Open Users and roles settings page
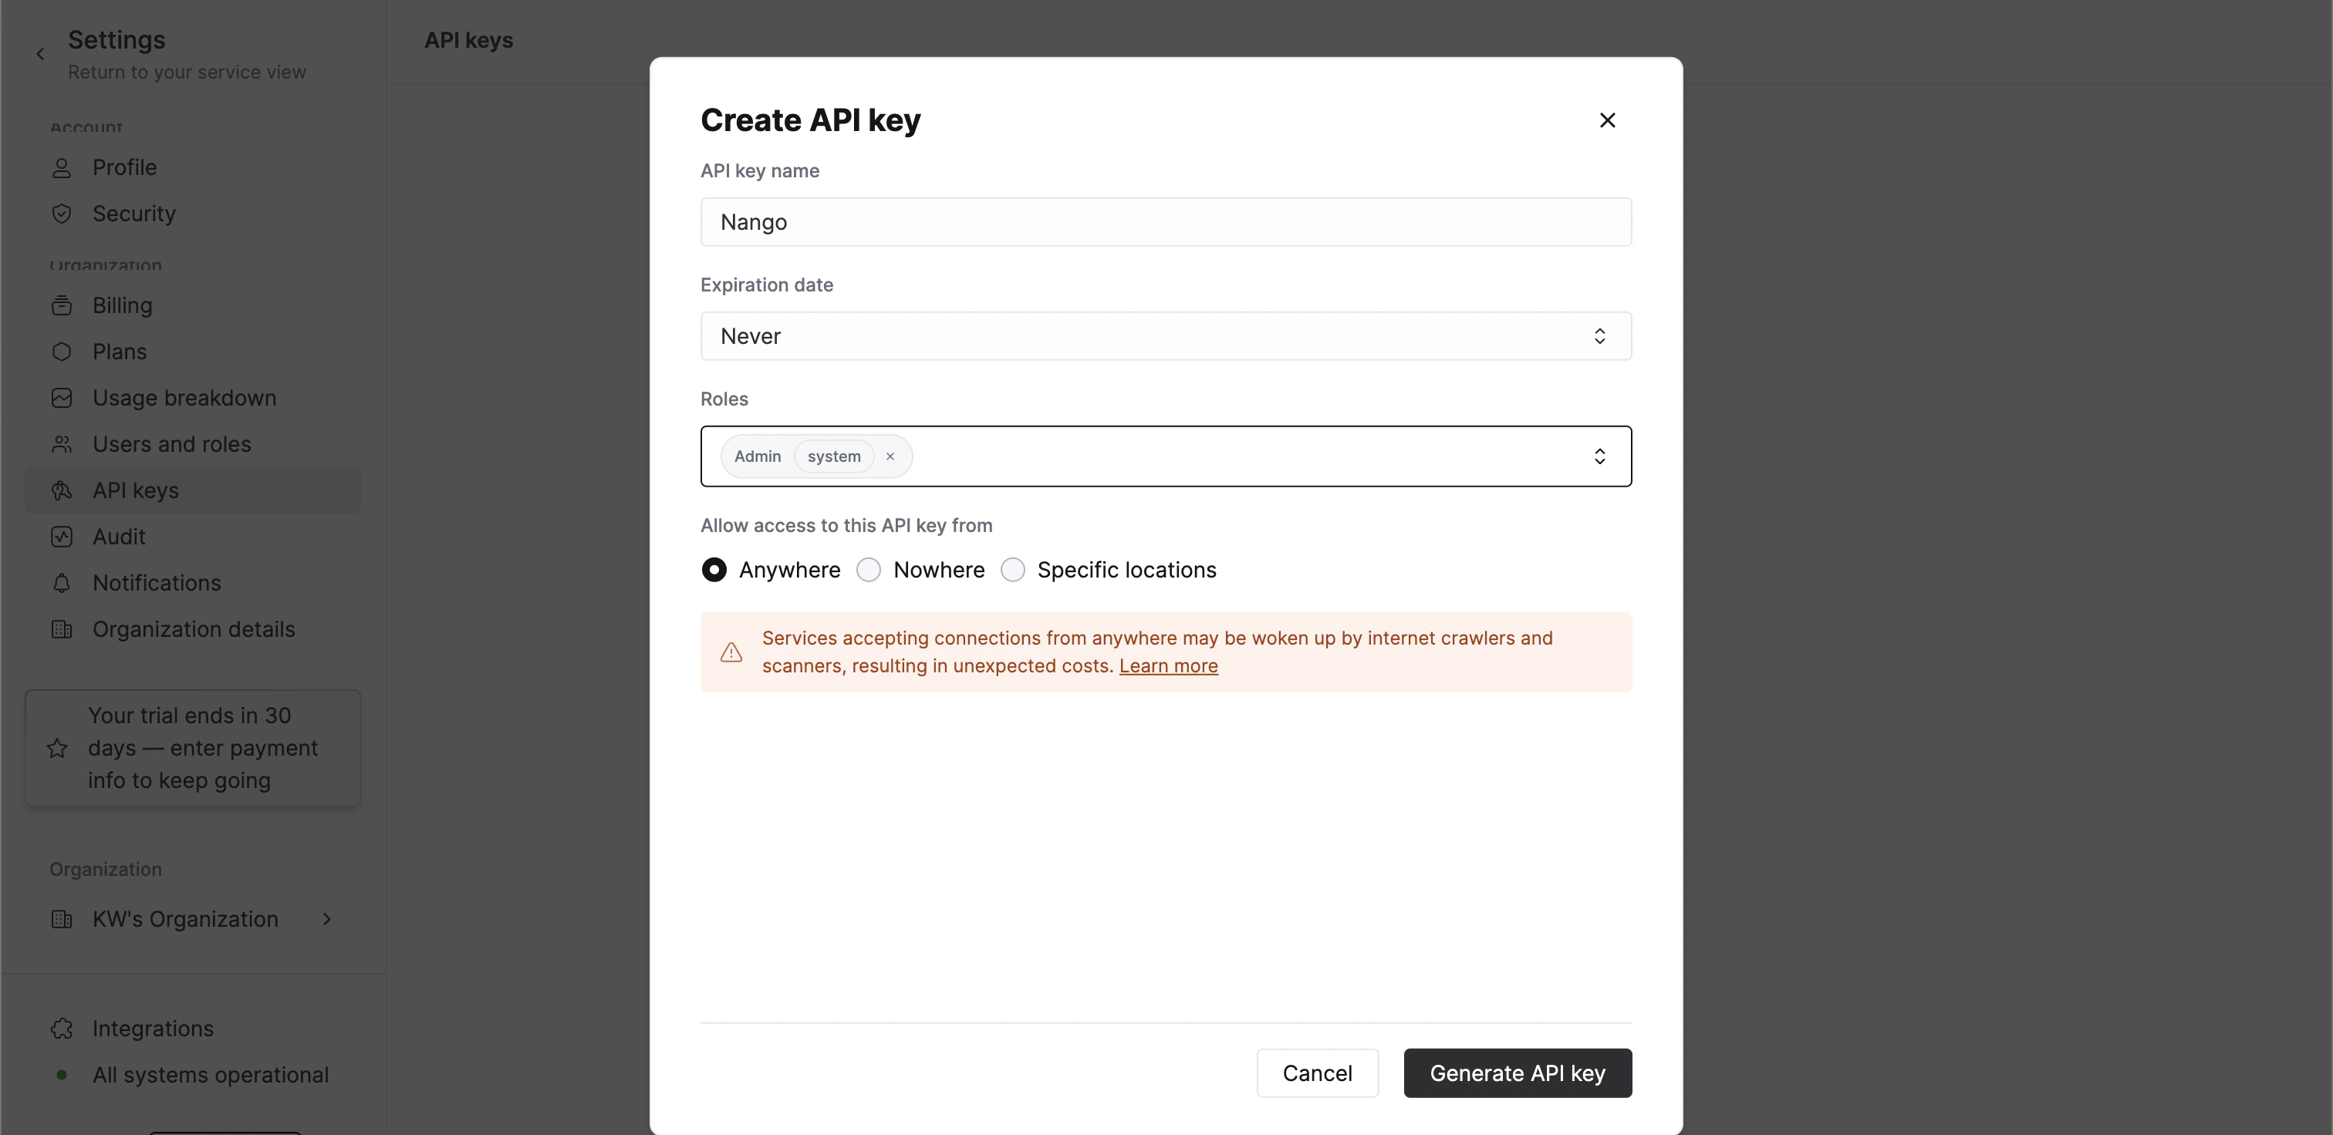 point(171,444)
